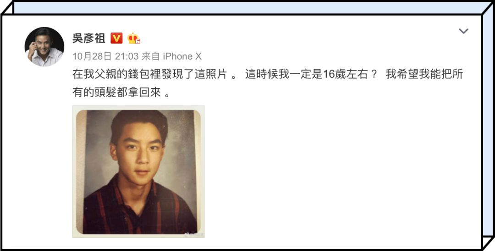Click the gold crown membership icon
Image resolution: width=495 pixels, height=251 pixels.
click(133, 38)
